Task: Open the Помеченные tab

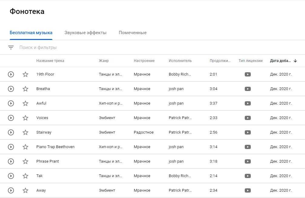Action: coord(133,33)
